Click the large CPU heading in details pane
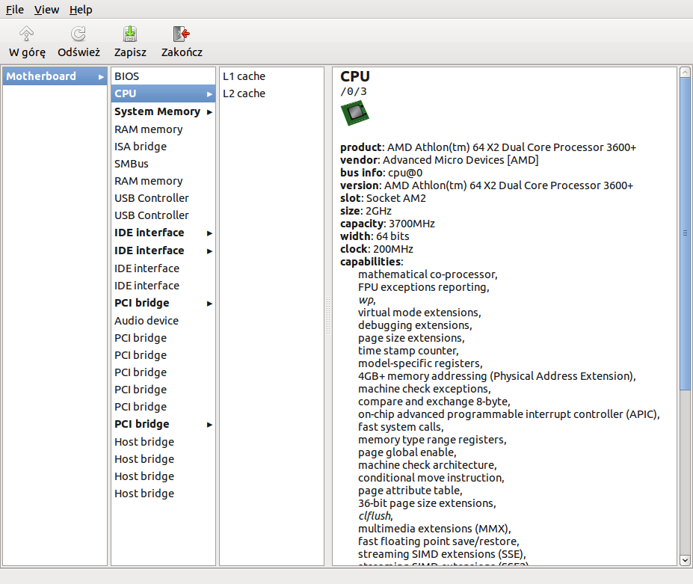Image resolution: width=693 pixels, height=584 pixels. pos(355,76)
